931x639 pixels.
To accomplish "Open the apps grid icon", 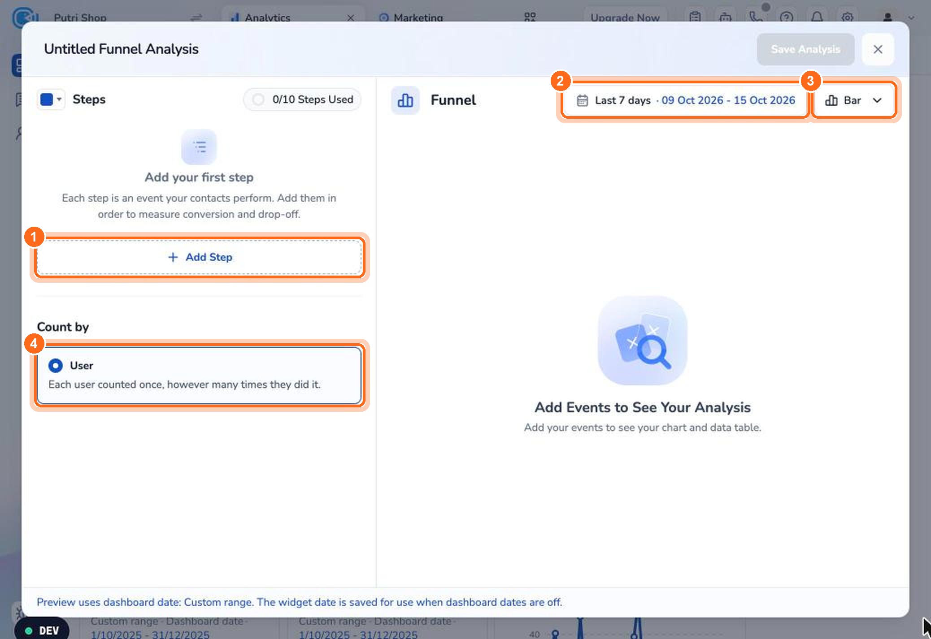I will point(530,18).
